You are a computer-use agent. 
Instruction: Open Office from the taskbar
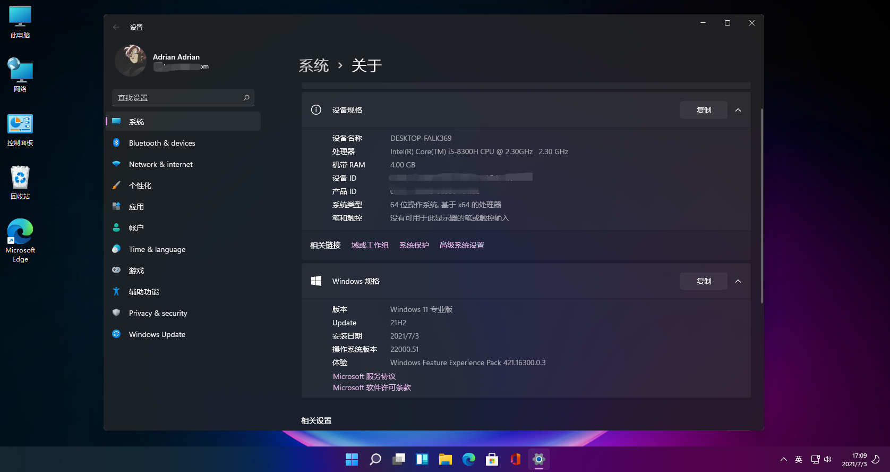coord(515,459)
